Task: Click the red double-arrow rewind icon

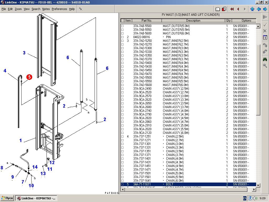Action: coord(232,9)
